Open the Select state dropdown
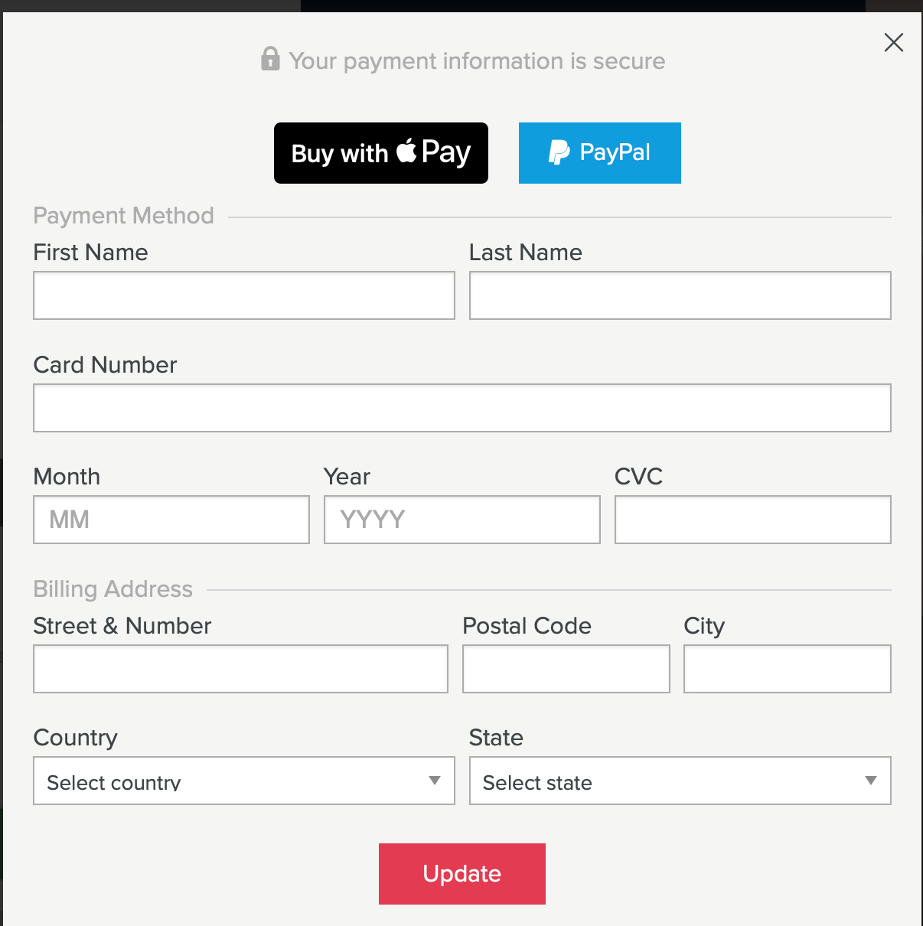 tap(680, 781)
